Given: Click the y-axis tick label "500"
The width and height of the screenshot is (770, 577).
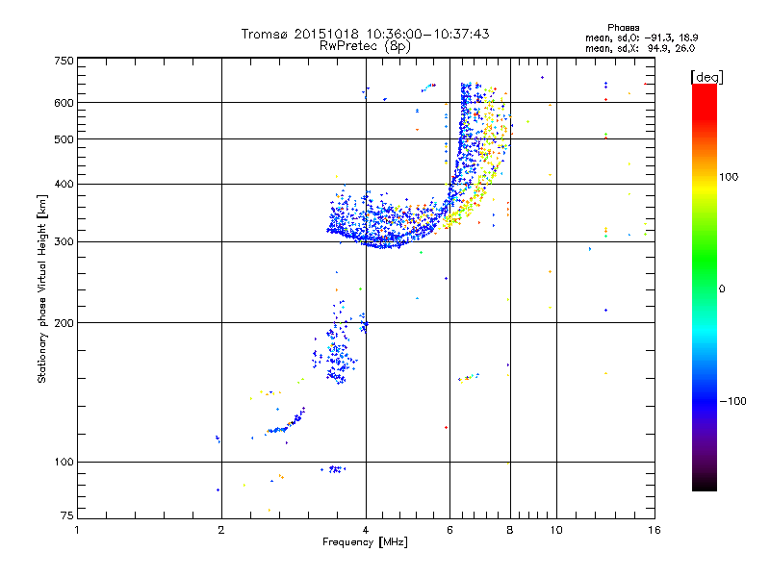Looking at the screenshot, I should click(64, 139).
